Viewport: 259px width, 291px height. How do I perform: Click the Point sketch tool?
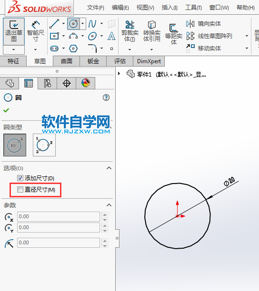point(111,48)
